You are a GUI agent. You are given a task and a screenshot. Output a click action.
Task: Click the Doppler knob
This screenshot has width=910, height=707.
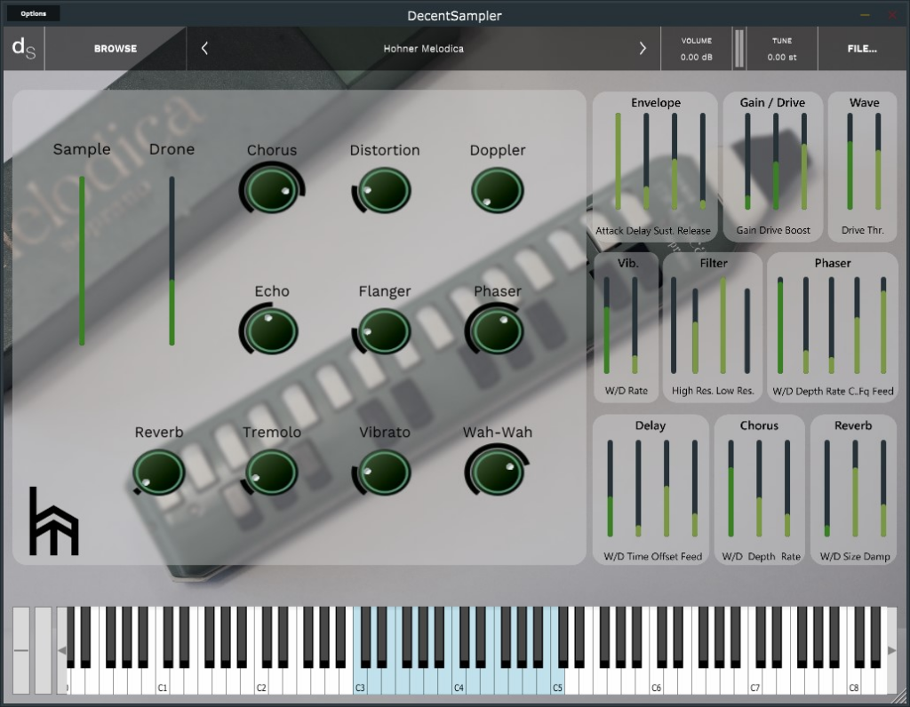click(498, 190)
